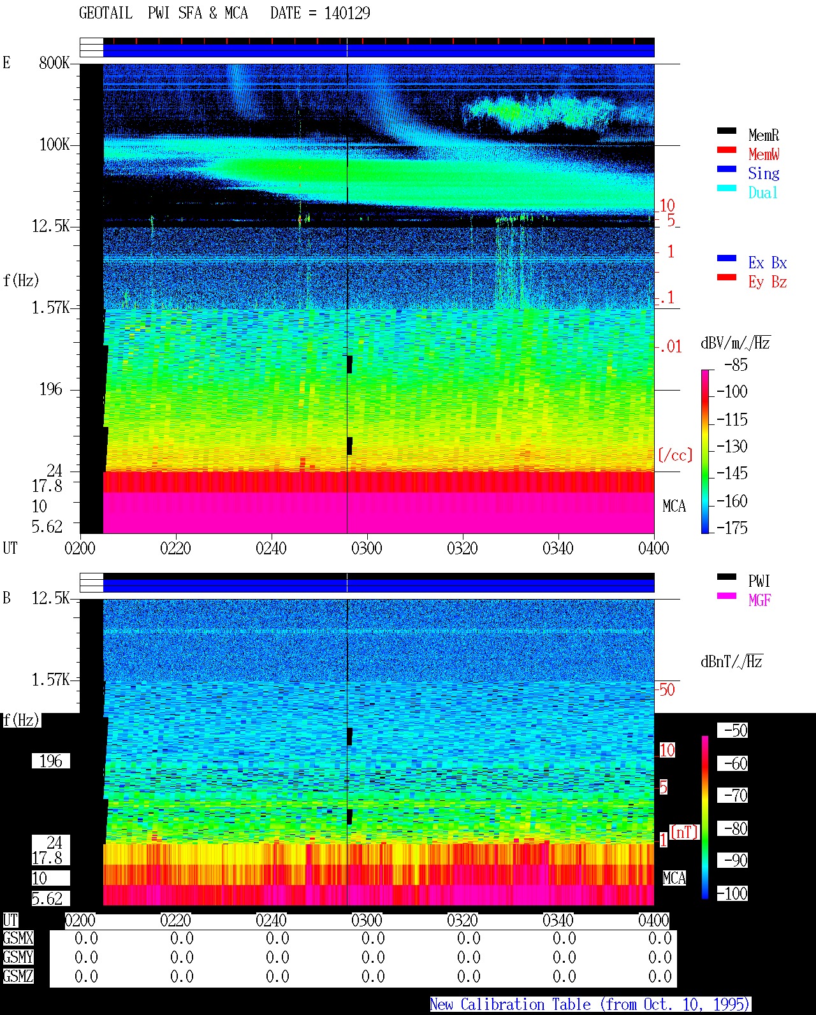Image resolution: width=816 pixels, height=1015 pixels.
Task: Select the -60 color scale value
Action: [x=732, y=763]
